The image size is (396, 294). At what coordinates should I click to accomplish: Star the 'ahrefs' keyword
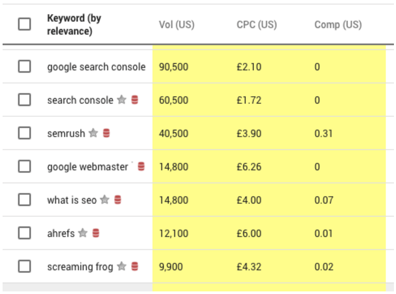(82, 233)
